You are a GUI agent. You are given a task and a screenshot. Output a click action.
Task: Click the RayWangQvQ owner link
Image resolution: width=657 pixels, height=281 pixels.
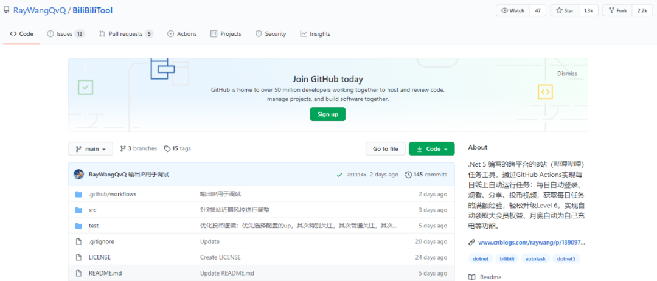coord(40,10)
